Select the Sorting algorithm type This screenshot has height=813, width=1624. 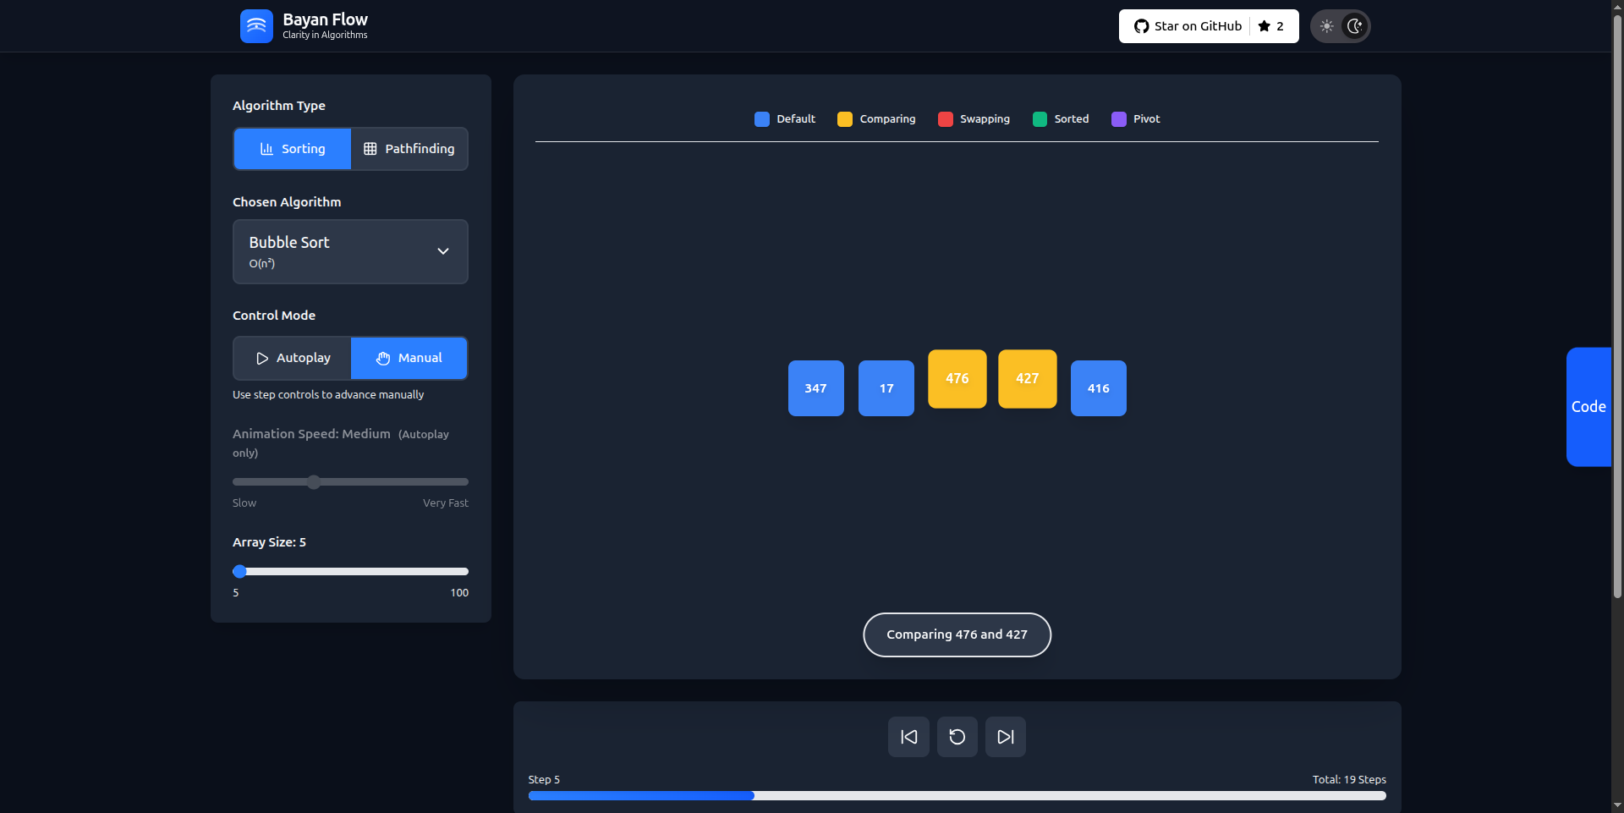tap(293, 149)
